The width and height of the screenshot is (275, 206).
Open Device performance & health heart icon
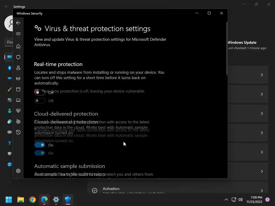point(18,111)
